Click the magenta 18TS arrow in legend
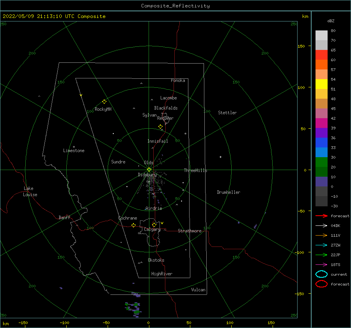This screenshot has height=328, width=351. 321,265
